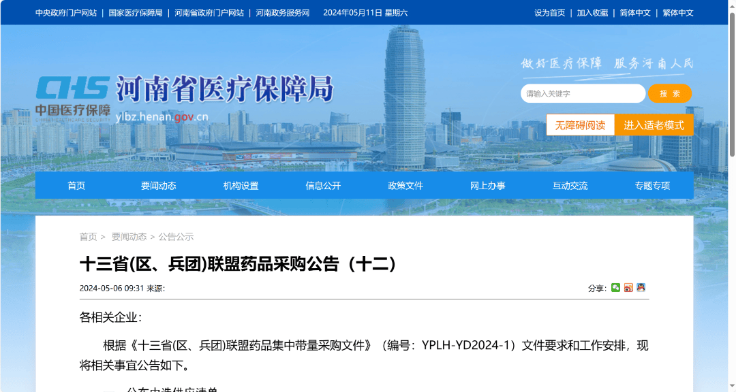Select the 网上办事 navigation item
The image size is (736, 392).
tap(488, 184)
